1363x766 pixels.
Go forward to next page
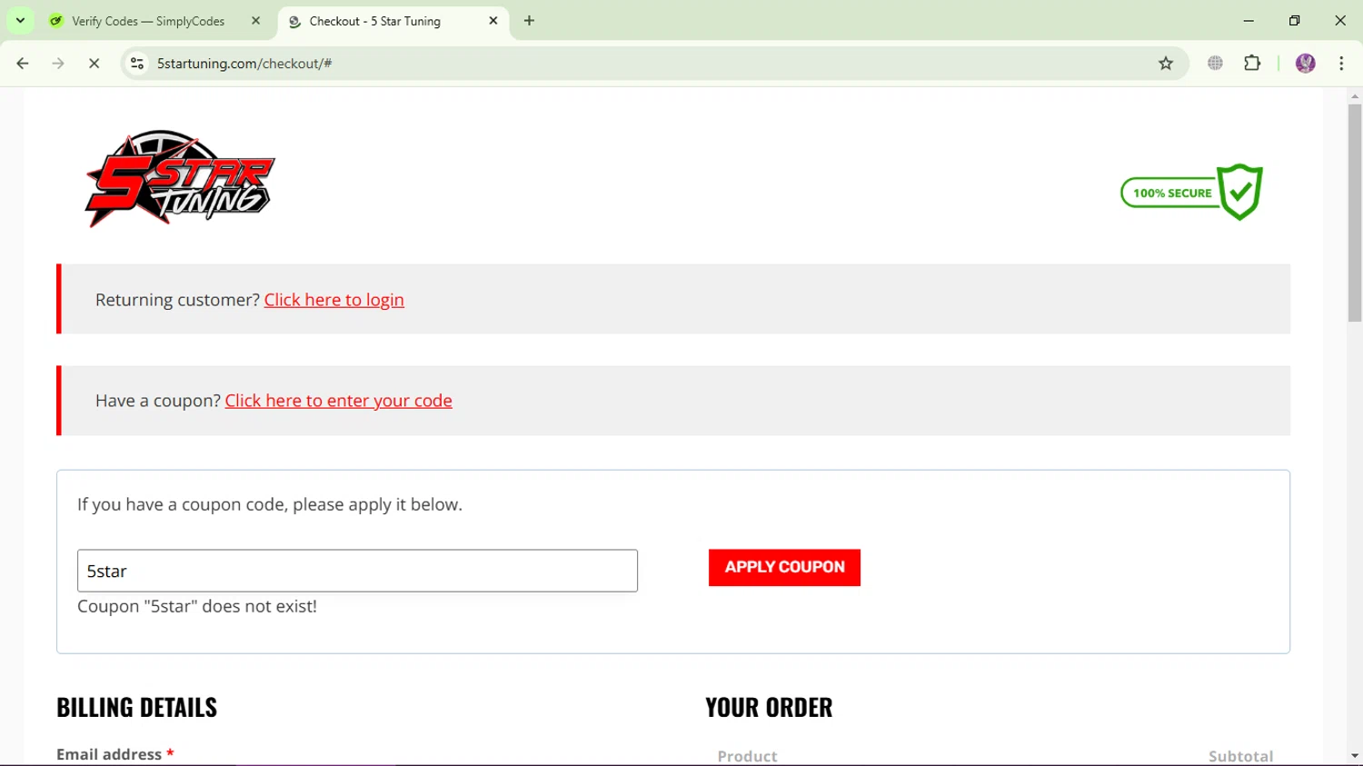58,64
